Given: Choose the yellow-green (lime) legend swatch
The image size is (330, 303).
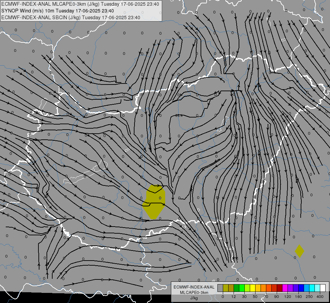Looking at the screenshot, I should (247, 288).
